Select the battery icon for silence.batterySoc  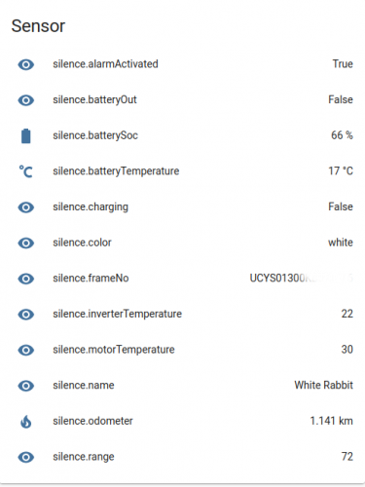26,136
